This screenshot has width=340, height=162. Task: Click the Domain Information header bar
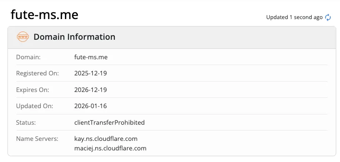pos(172,37)
